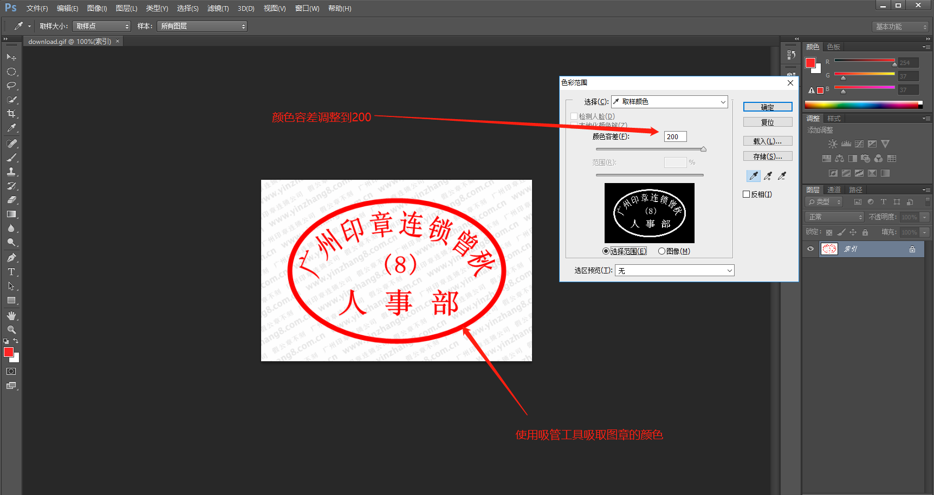934x495 pixels.
Task: Select the Rectangle shape tool
Action: [x=11, y=300]
